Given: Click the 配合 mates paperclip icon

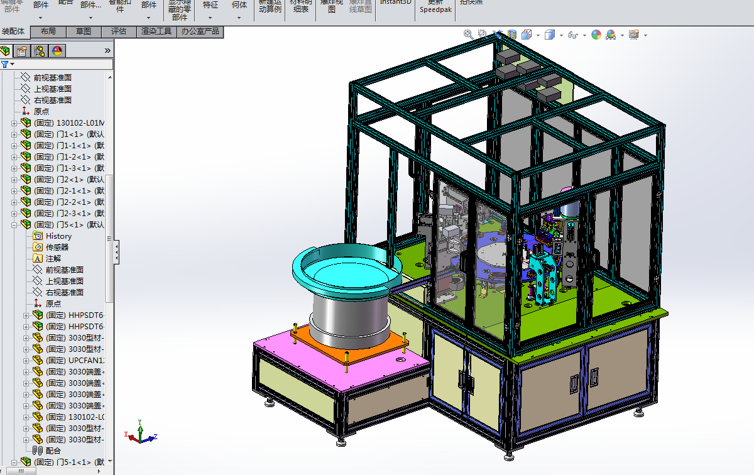Looking at the screenshot, I should [38, 450].
